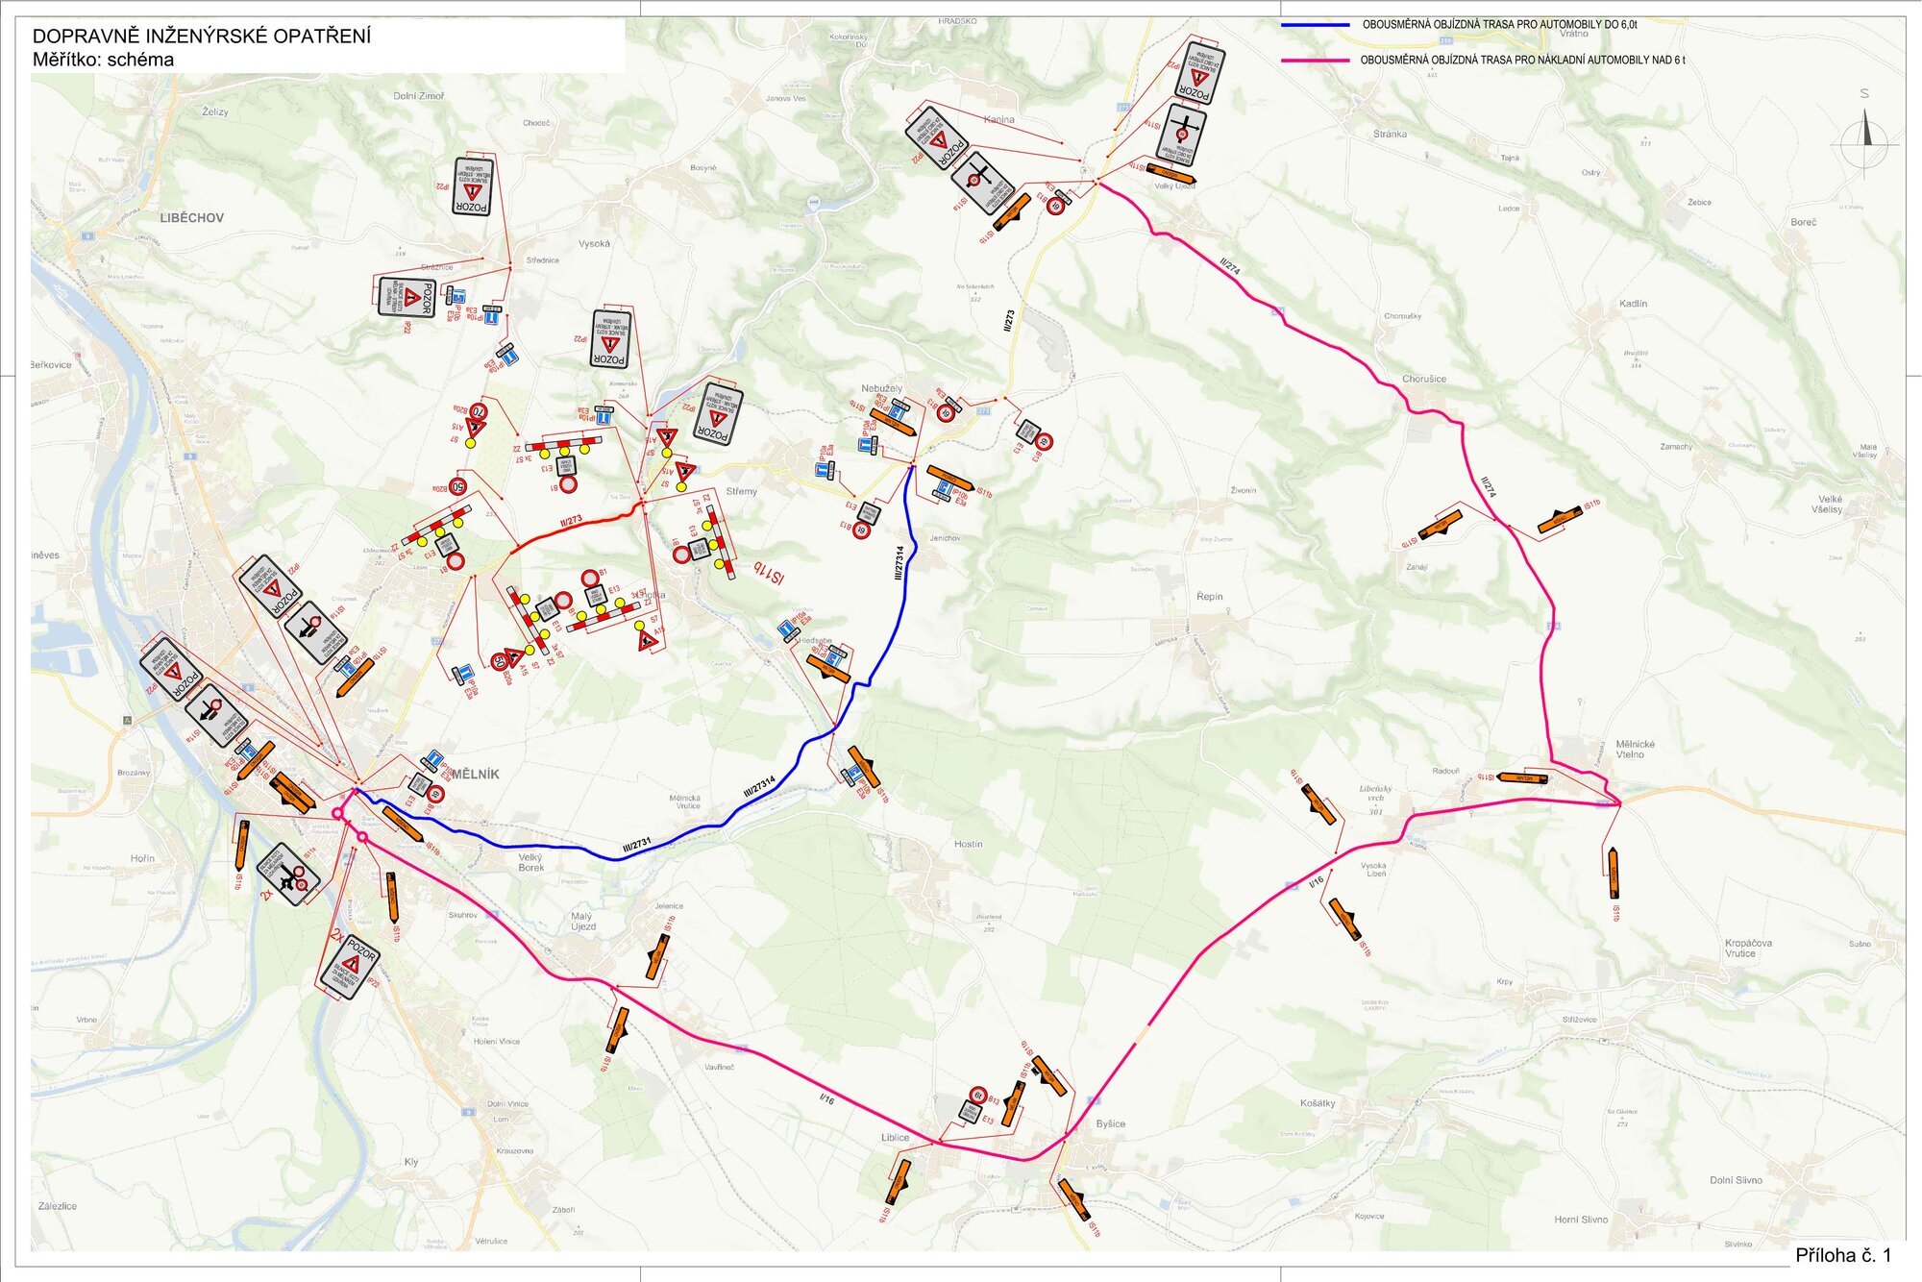The image size is (1922, 1282).
Task: Click the red 70 speed limit sign
Action: coord(478,411)
